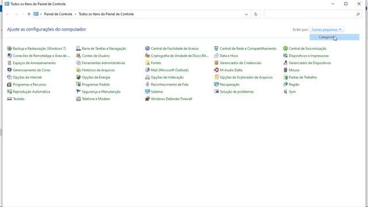Viewport: 368px width, 207px height.
Task: Click Programas Padrão icon
Action: 78,85
